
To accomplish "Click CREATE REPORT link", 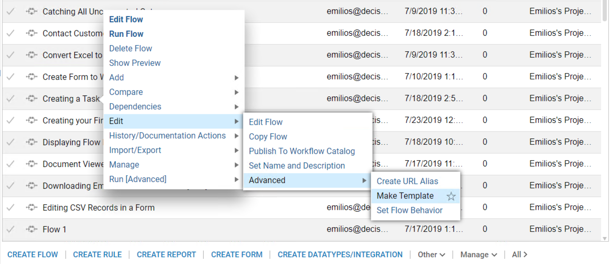I will pos(166,255).
